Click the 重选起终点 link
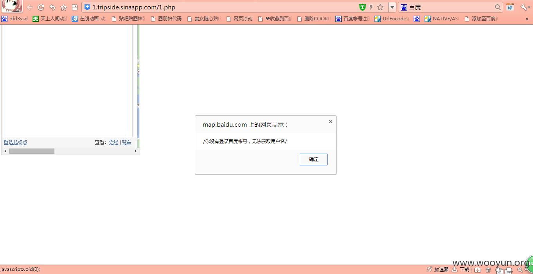Viewport: 533px width, 274px height. click(x=16, y=142)
